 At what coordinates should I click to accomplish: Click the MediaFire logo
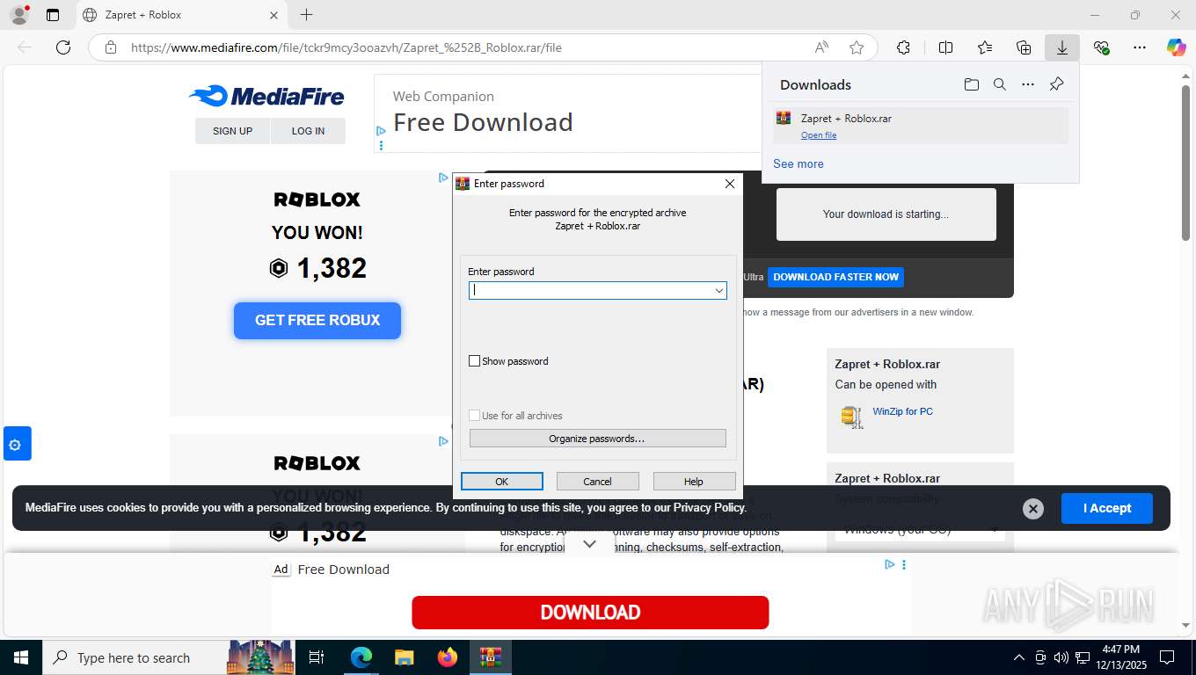pyautogui.click(x=266, y=96)
